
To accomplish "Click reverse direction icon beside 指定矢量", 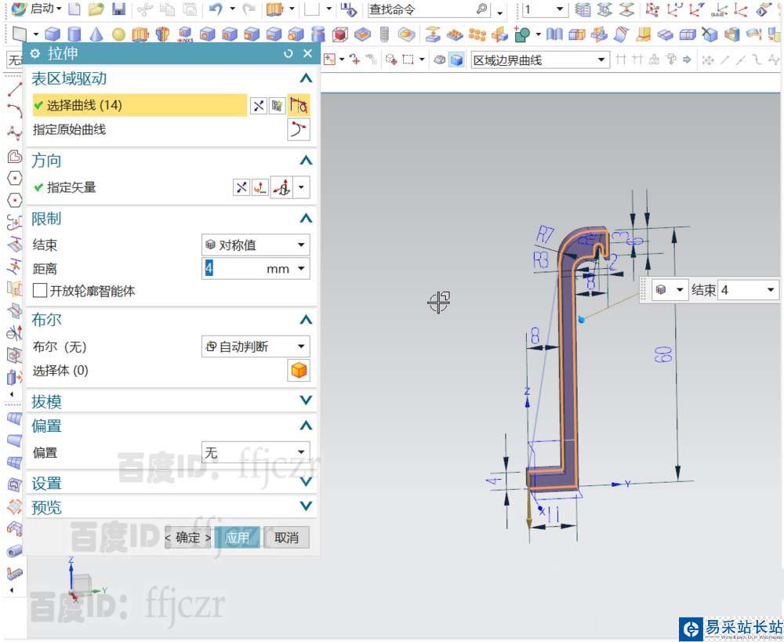I will point(241,187).
